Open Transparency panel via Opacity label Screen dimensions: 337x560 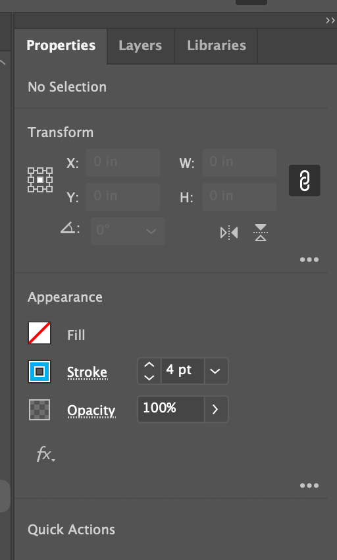tap(91, 410)
